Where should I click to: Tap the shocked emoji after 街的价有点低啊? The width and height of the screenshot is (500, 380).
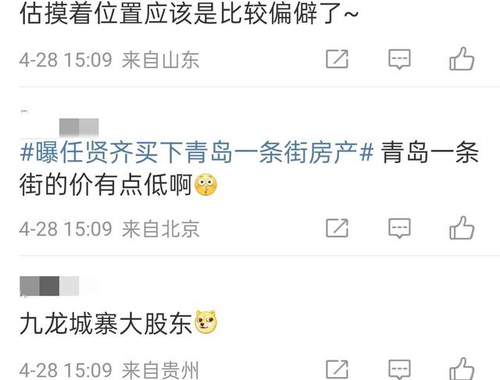pos(205,184)
